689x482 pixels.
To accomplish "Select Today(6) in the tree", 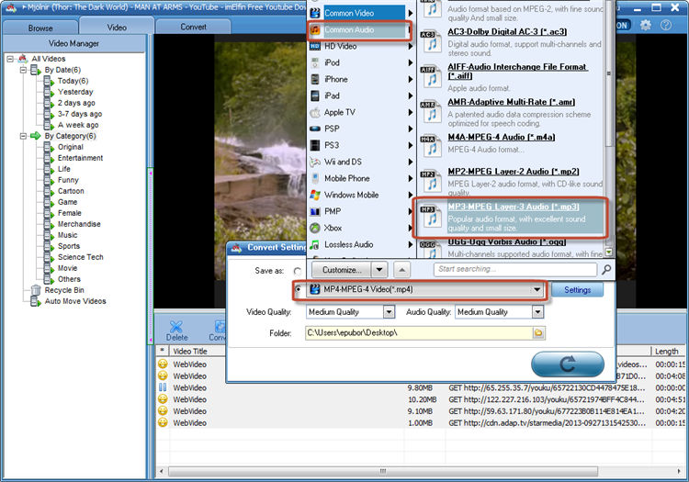I will 73,81.
